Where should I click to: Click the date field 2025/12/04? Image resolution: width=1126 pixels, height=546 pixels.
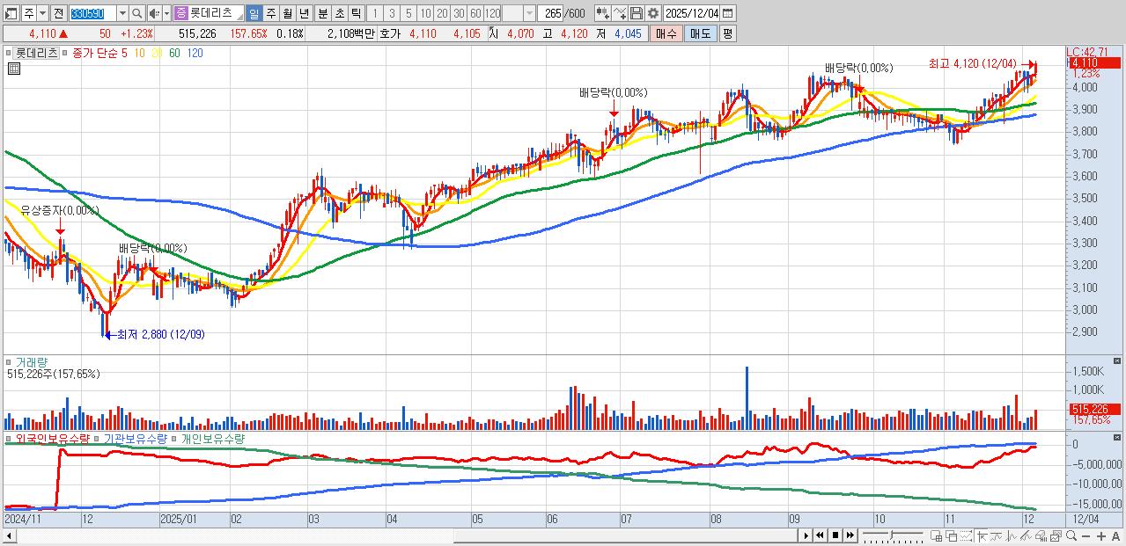point(692,13)
